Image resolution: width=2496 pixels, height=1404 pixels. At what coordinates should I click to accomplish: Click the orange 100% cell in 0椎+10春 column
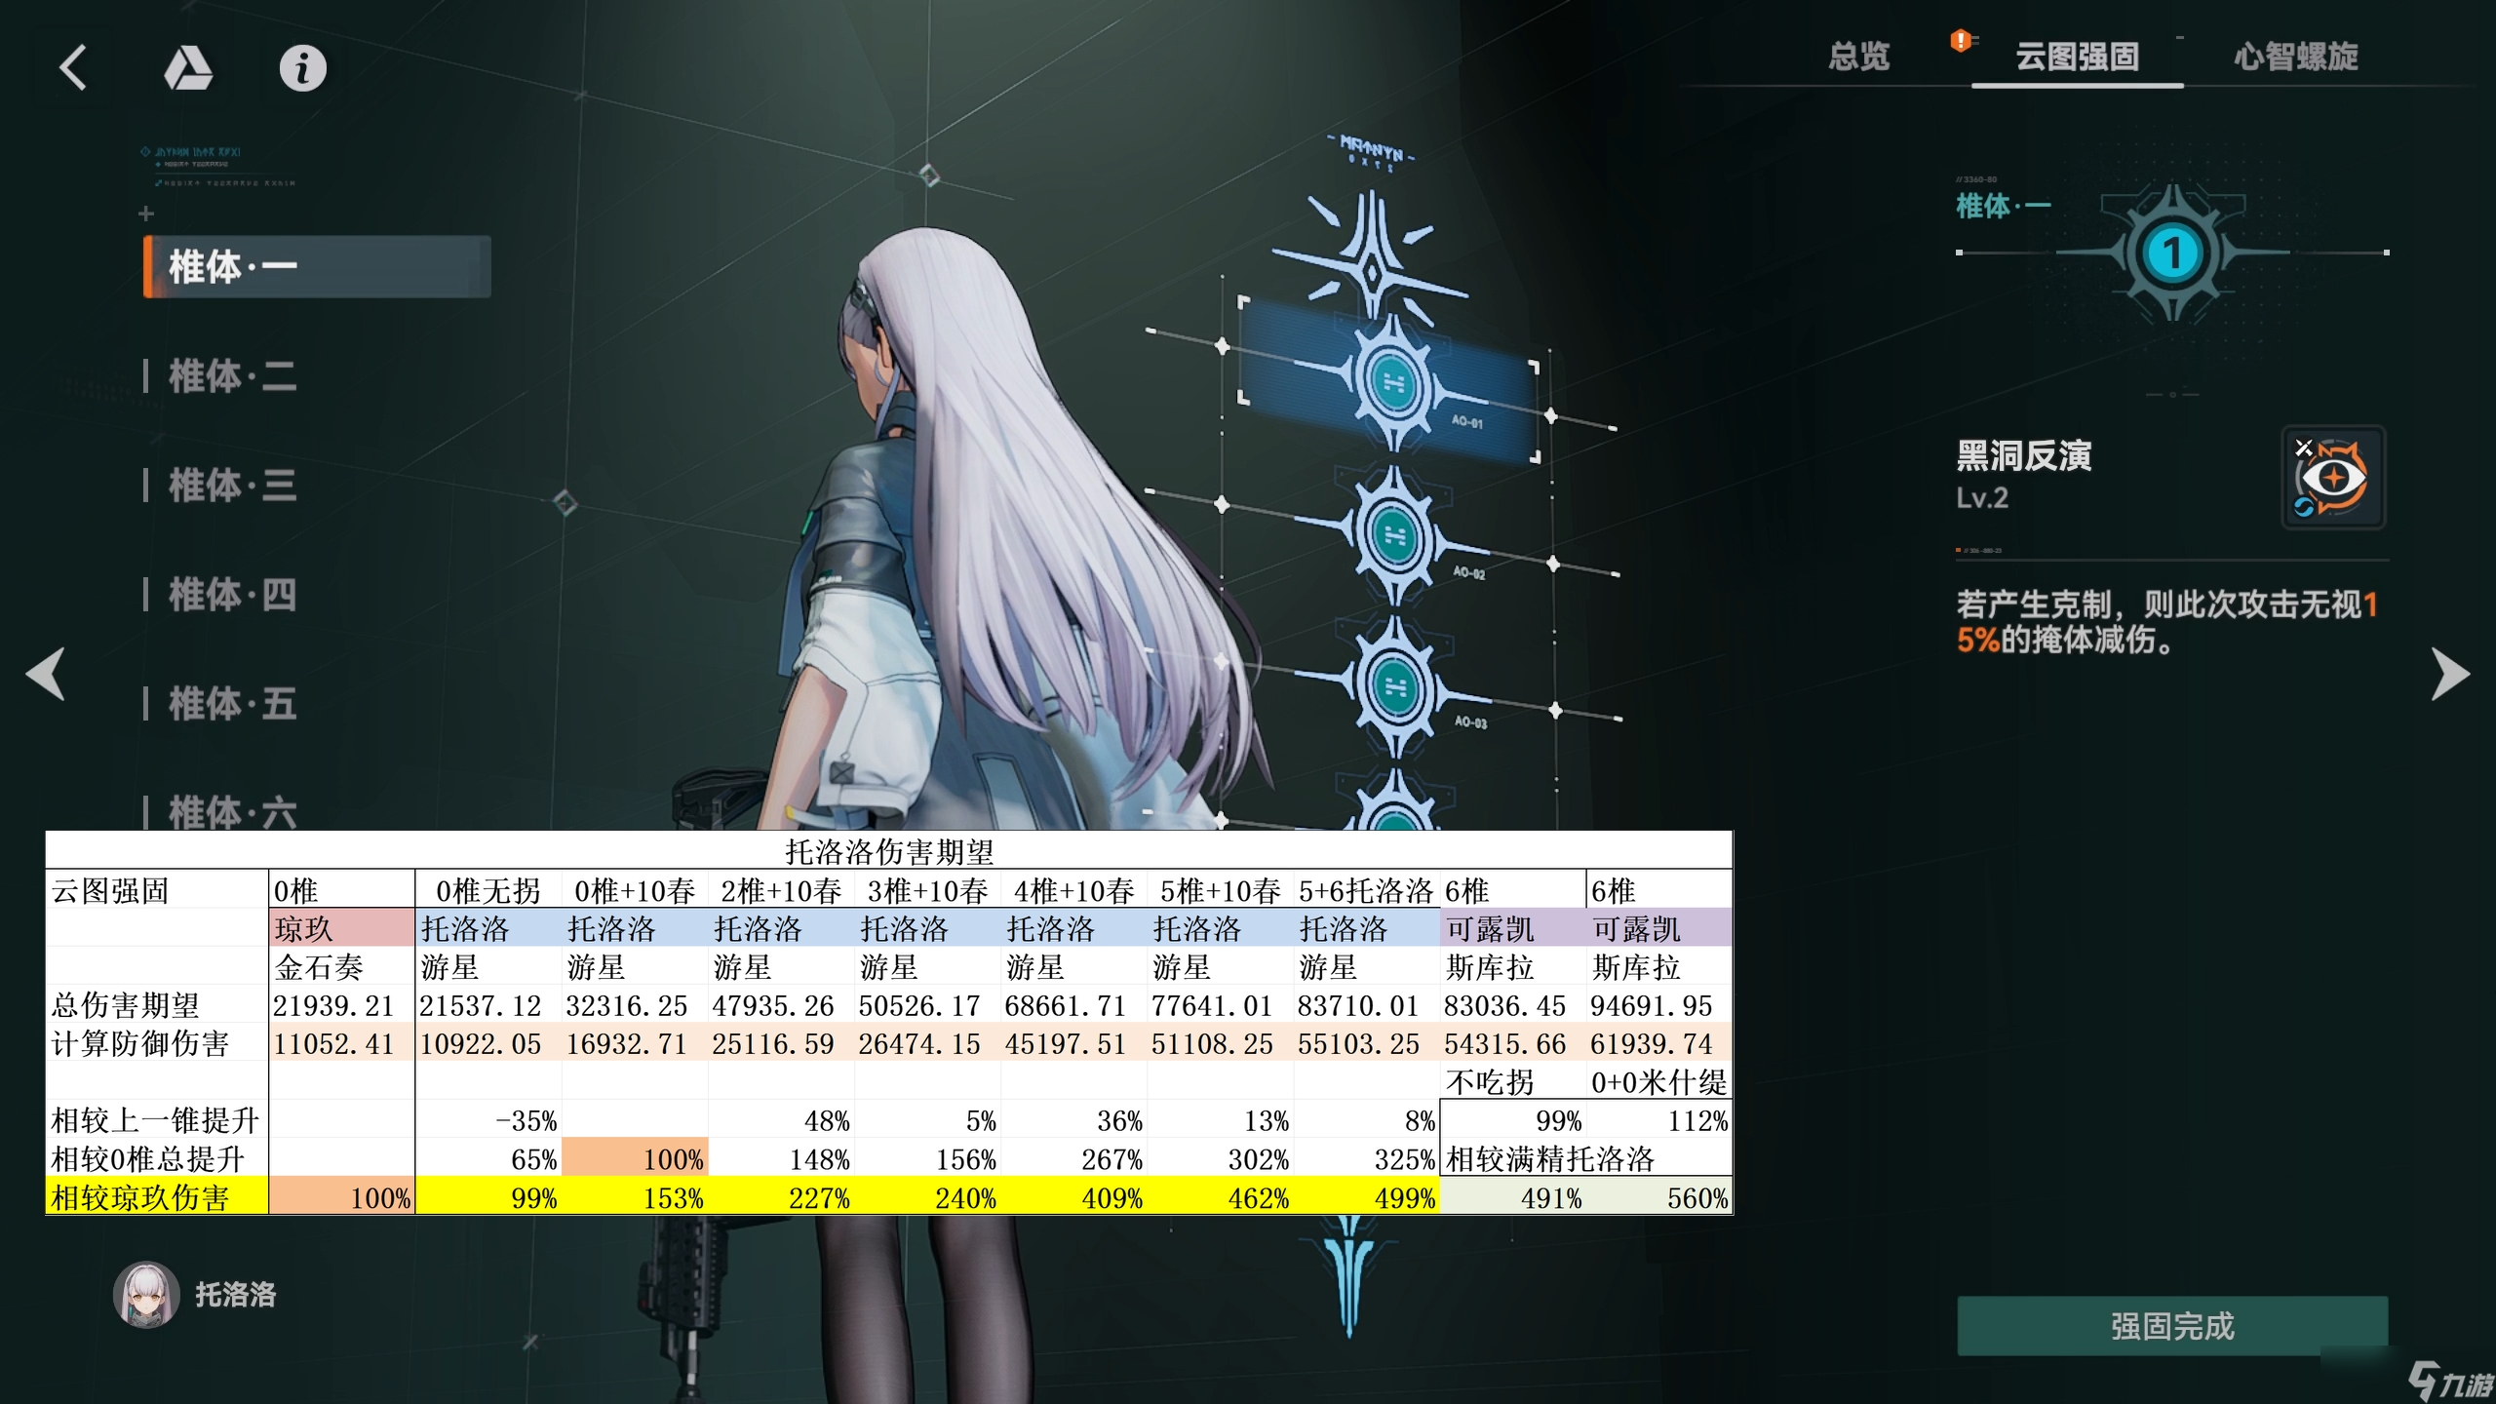(x=634, y=1159)
